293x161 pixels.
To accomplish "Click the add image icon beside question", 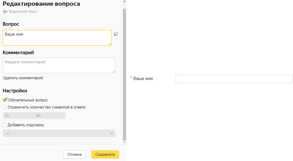I will [116, 34].
